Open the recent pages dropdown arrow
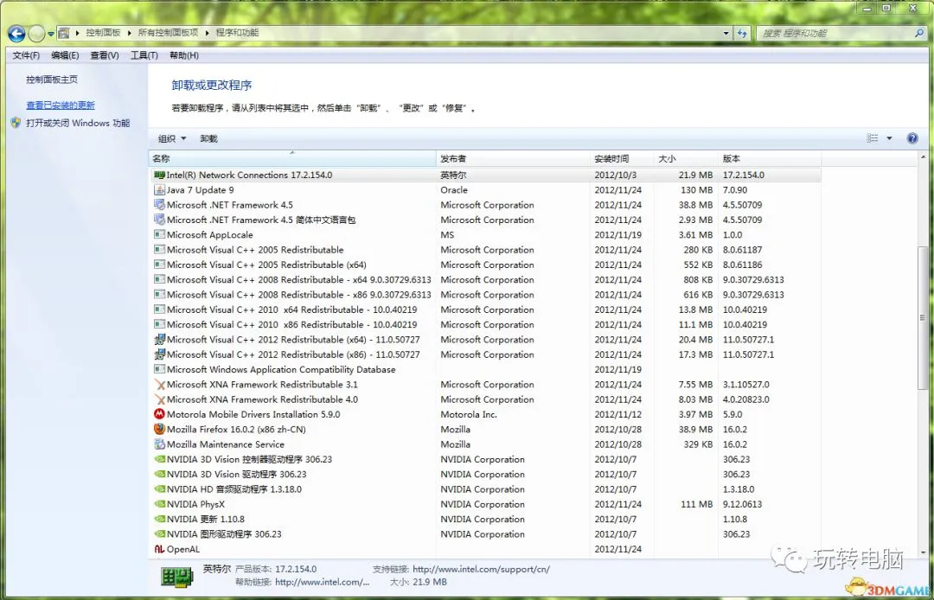This screenshot has width=934, height=600. click(51, 34)
